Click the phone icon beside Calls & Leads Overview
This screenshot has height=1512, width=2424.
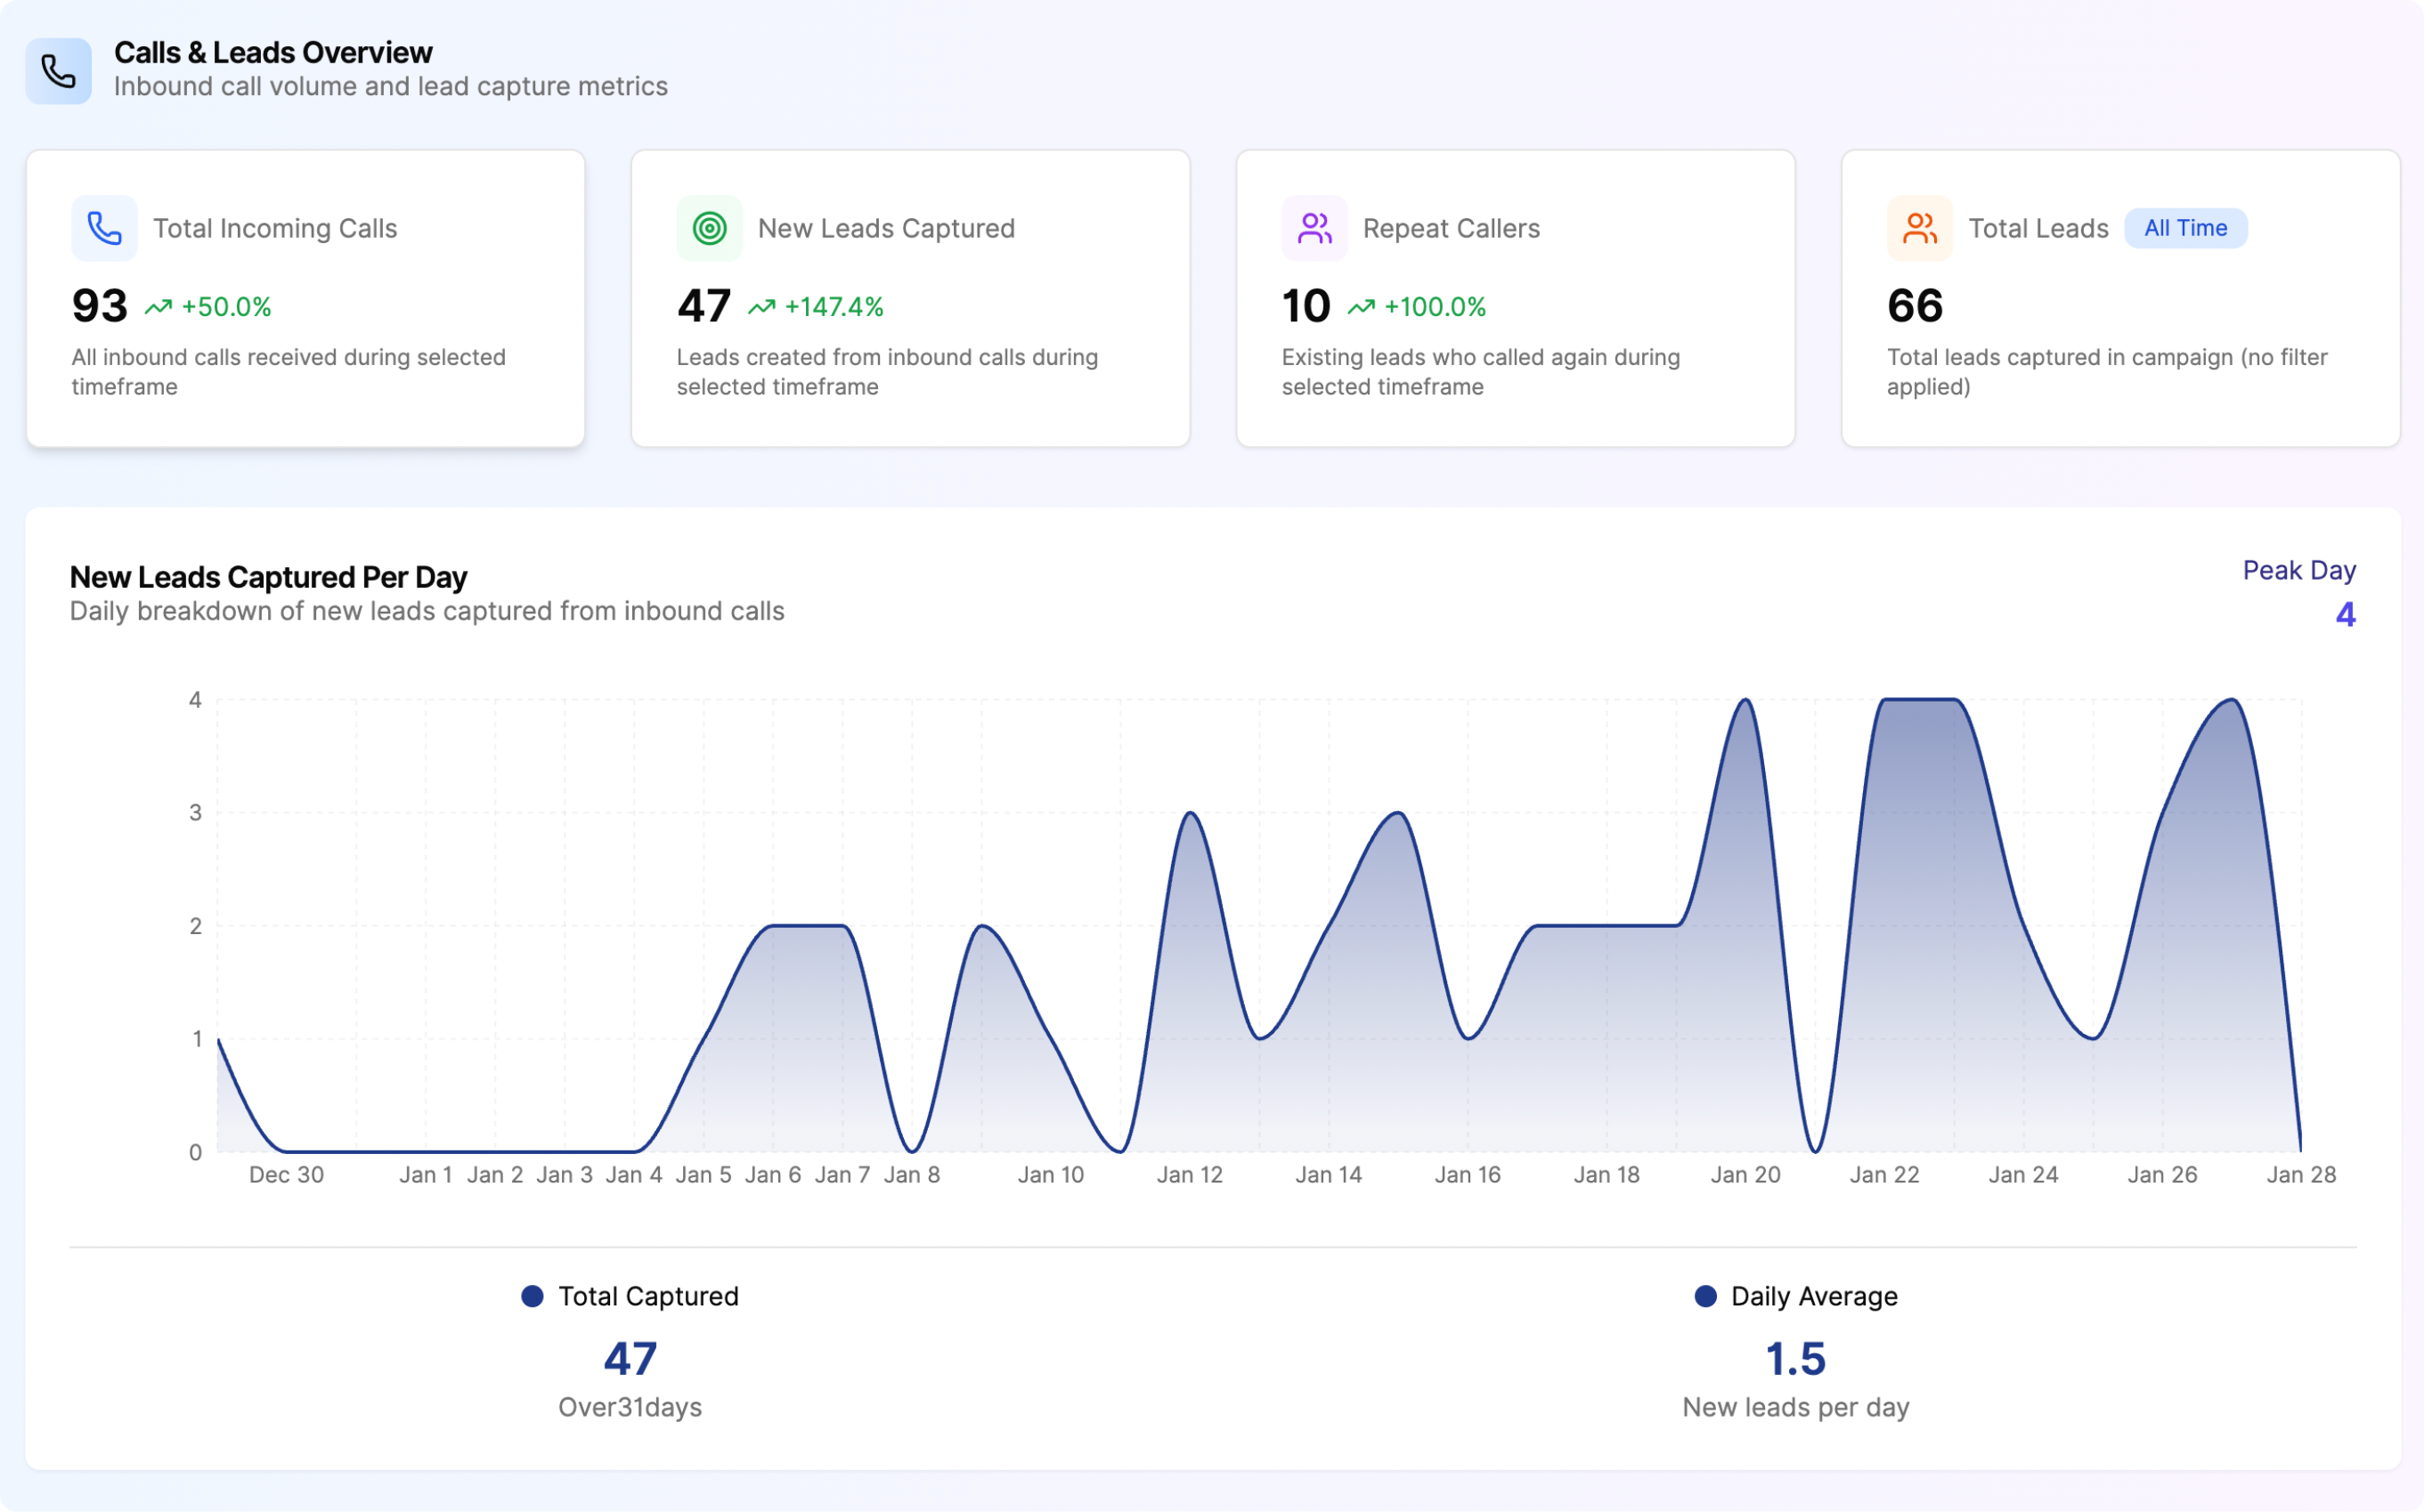click(58, 71)
